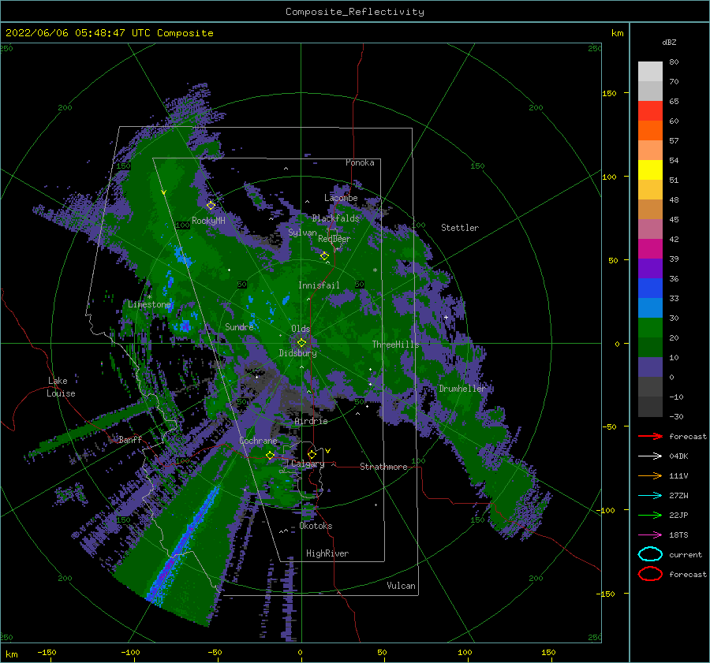Select the bright red 65 dBZ swatch

650,110
